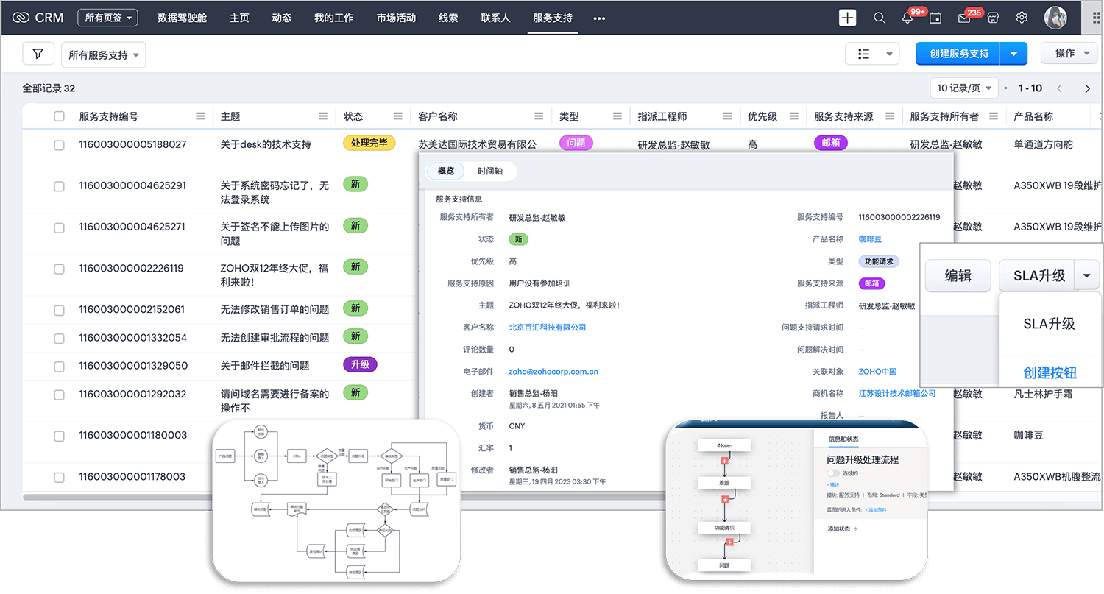Check record 116003000005188027

(59, 145)
